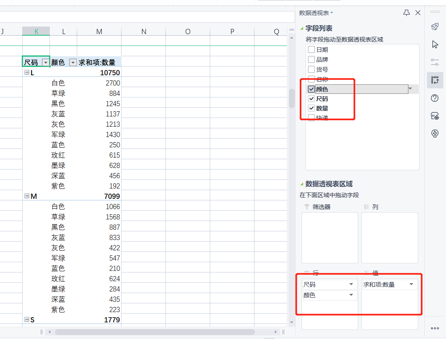The width and height of the screenshot is (446, 339).
Task: Uncheck the 颜色 field checkbox
Action: (311, 89)
